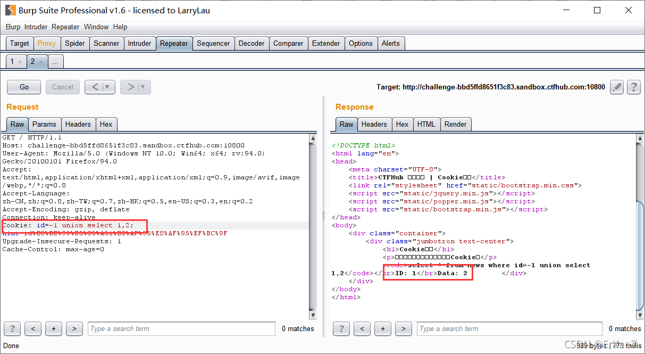The image size is (645, 354).
Task: Go back in request history
Action: tap(95, 87)
